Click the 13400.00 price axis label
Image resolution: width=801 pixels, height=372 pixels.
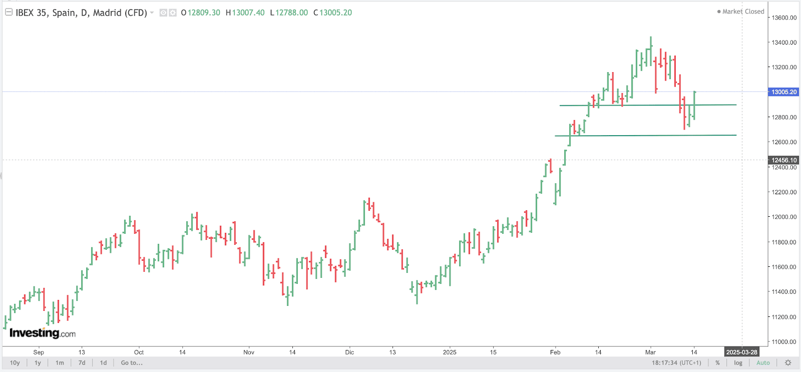coord(784,43)
